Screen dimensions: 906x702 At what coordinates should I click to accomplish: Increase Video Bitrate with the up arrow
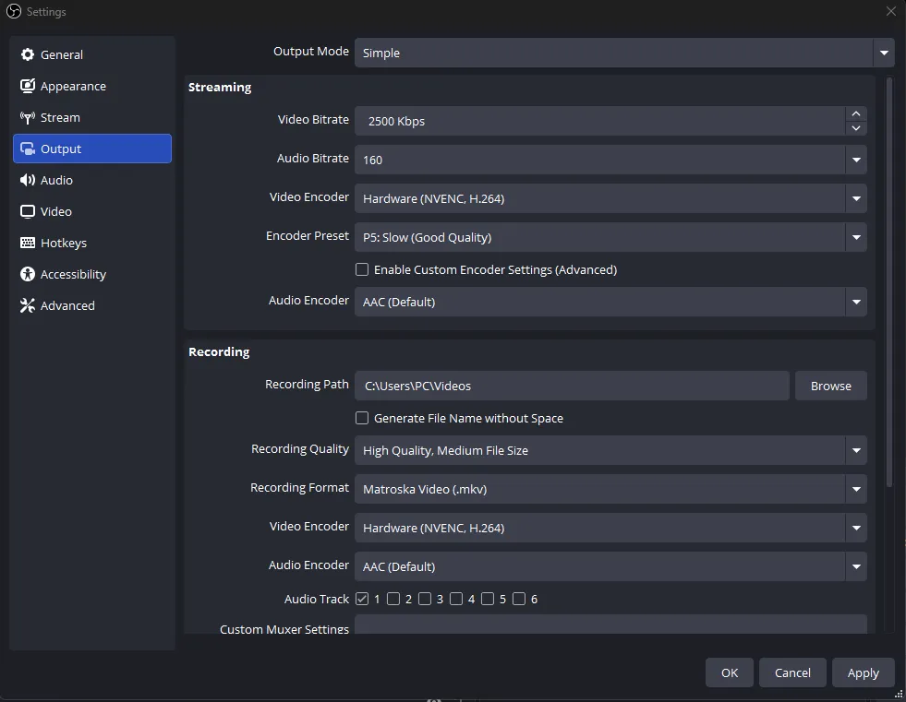tap(855, 114)
